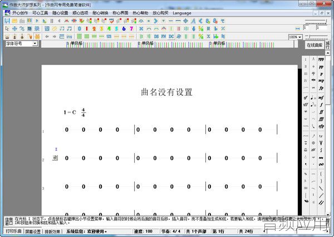Image resolution: width=334 pixels, height=237 pixels.
Task: Click the sharp (#) accidental icon
Action: [208, 28]
